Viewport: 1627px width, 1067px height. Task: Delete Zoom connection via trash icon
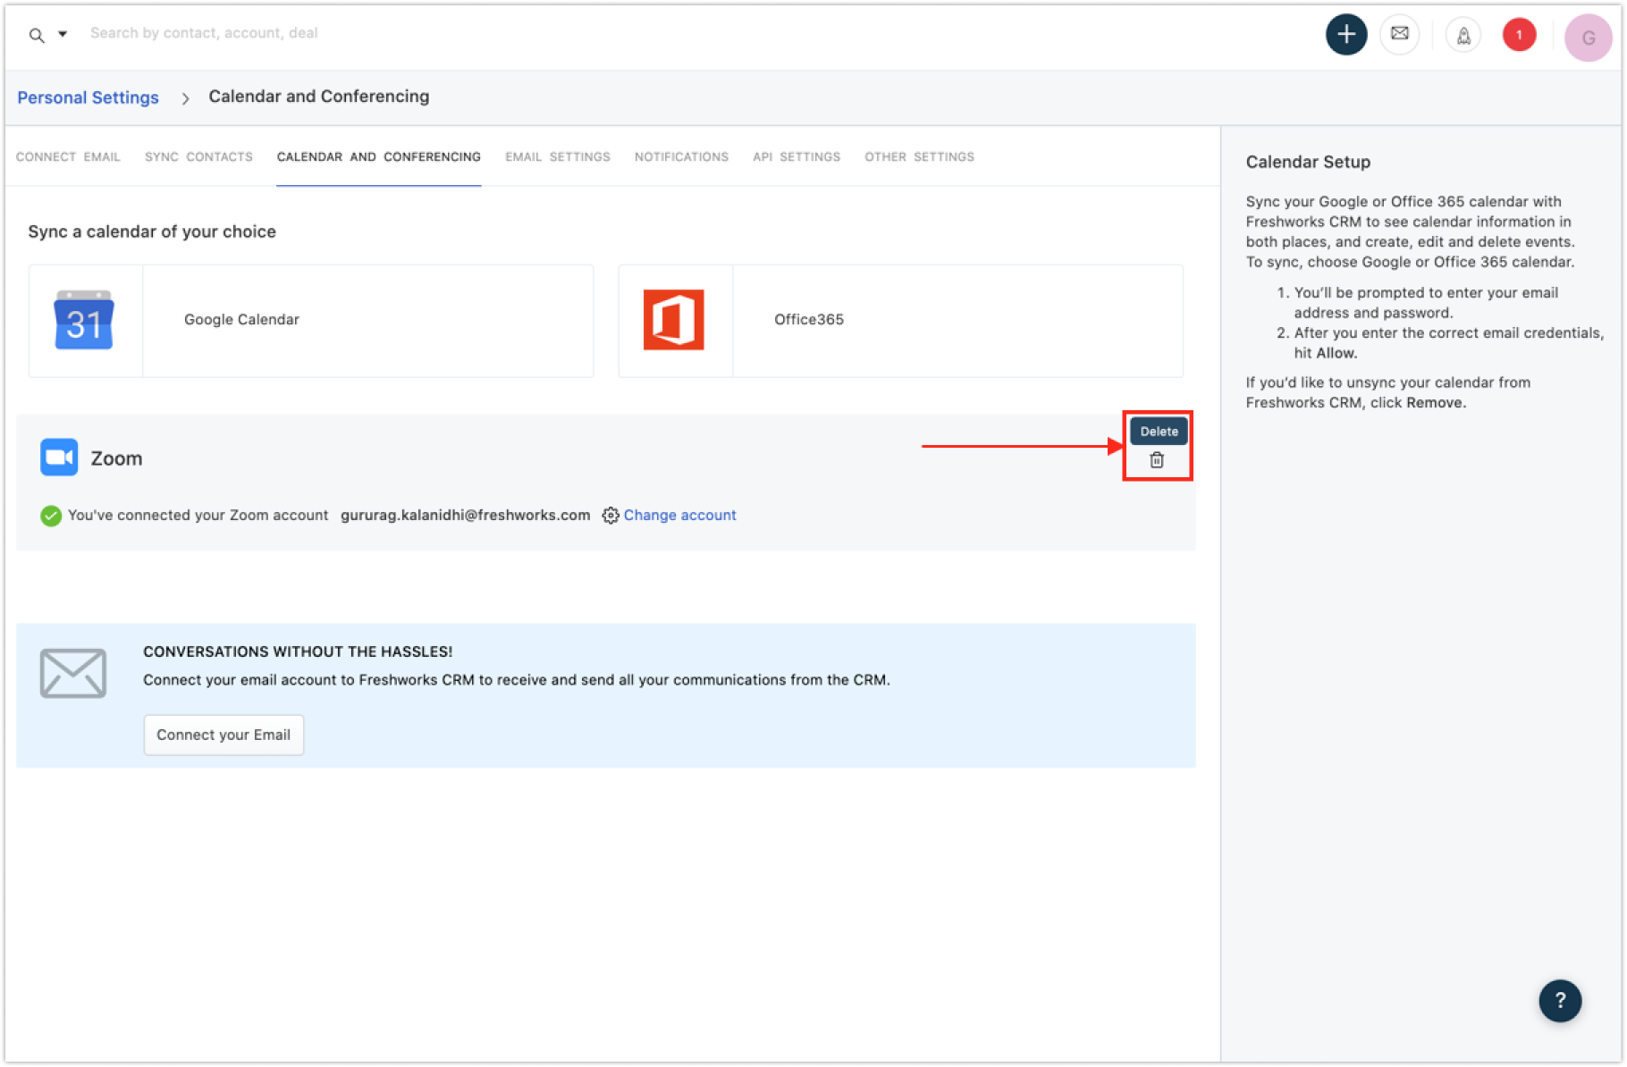pyautogui.click(x=1157, y=460)
